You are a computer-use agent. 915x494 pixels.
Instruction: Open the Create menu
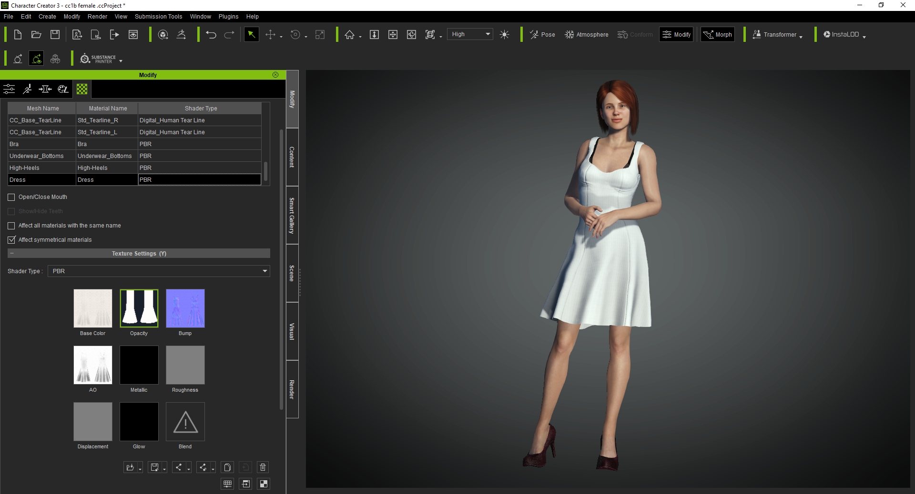click(x=47, y=16)
